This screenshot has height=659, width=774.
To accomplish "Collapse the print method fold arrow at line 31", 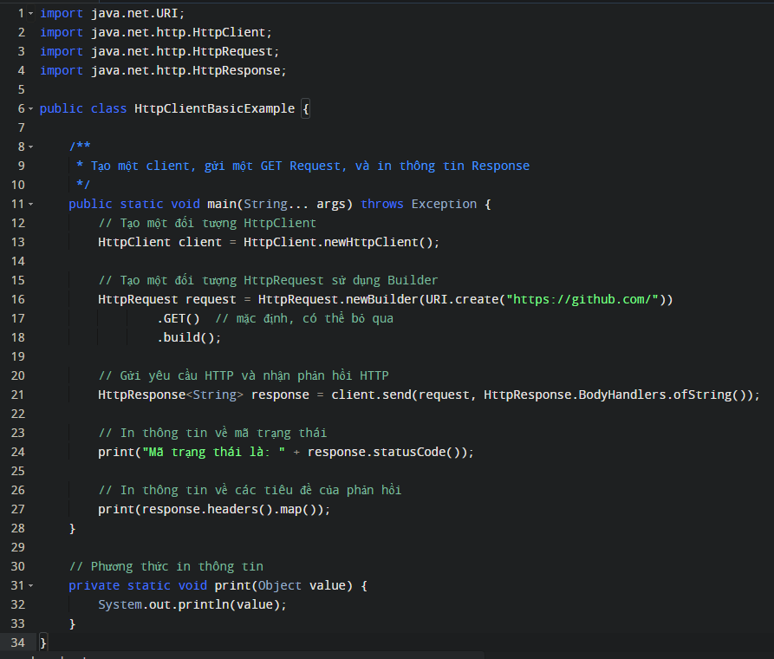I will click(31, 586).
